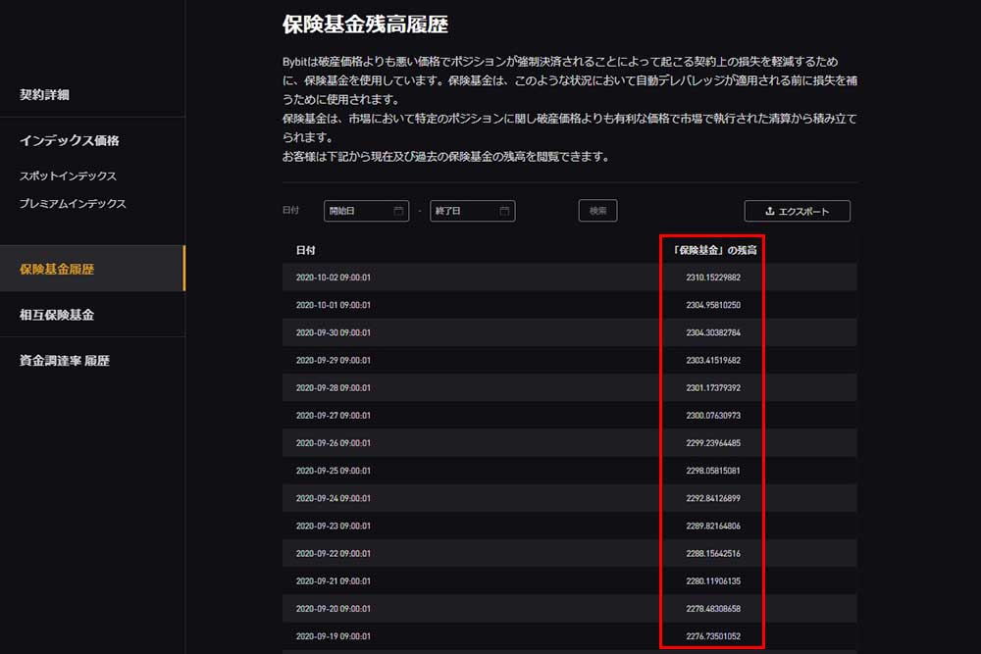Open the end date calendar icon
The height and width of the screenshot is (654, 981).
pos(504,211)
